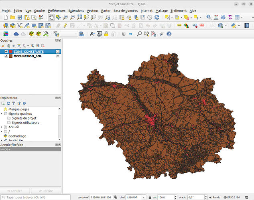This screenshot has height=200, width=254.
Task: Open project with yellow folder icon
Action: pyautogui.click(x=12, y=17)
